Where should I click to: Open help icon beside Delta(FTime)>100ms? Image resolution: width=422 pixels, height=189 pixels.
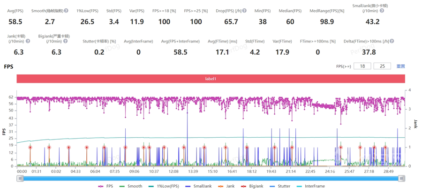coord(392,41)
